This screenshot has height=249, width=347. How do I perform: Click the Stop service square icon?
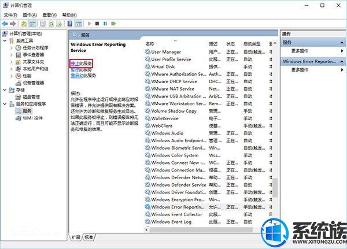97,24
